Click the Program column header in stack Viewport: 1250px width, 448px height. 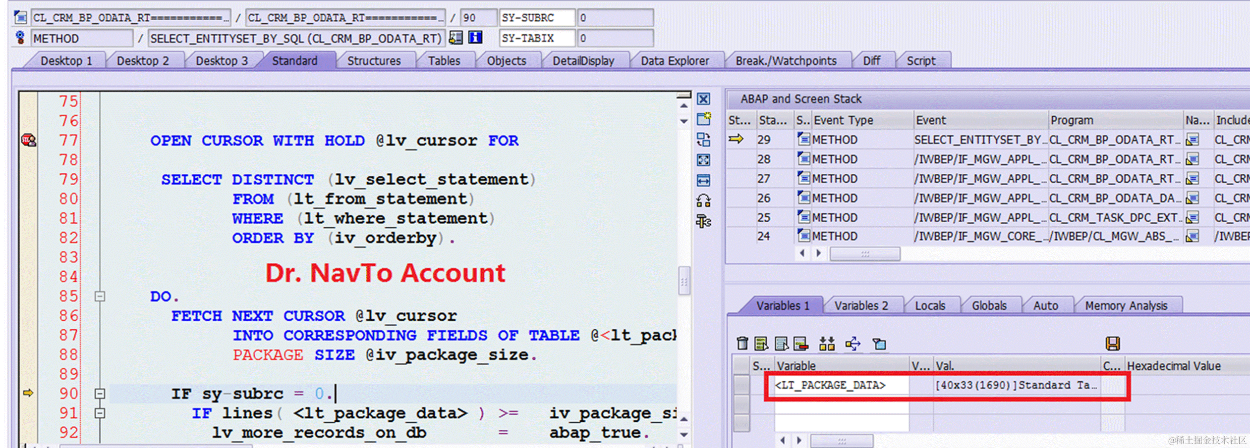tap(1115, 120)
